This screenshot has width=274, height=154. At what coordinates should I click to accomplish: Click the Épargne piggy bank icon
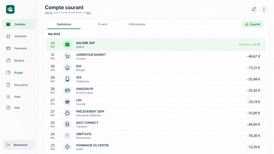(x=8, y=60)
